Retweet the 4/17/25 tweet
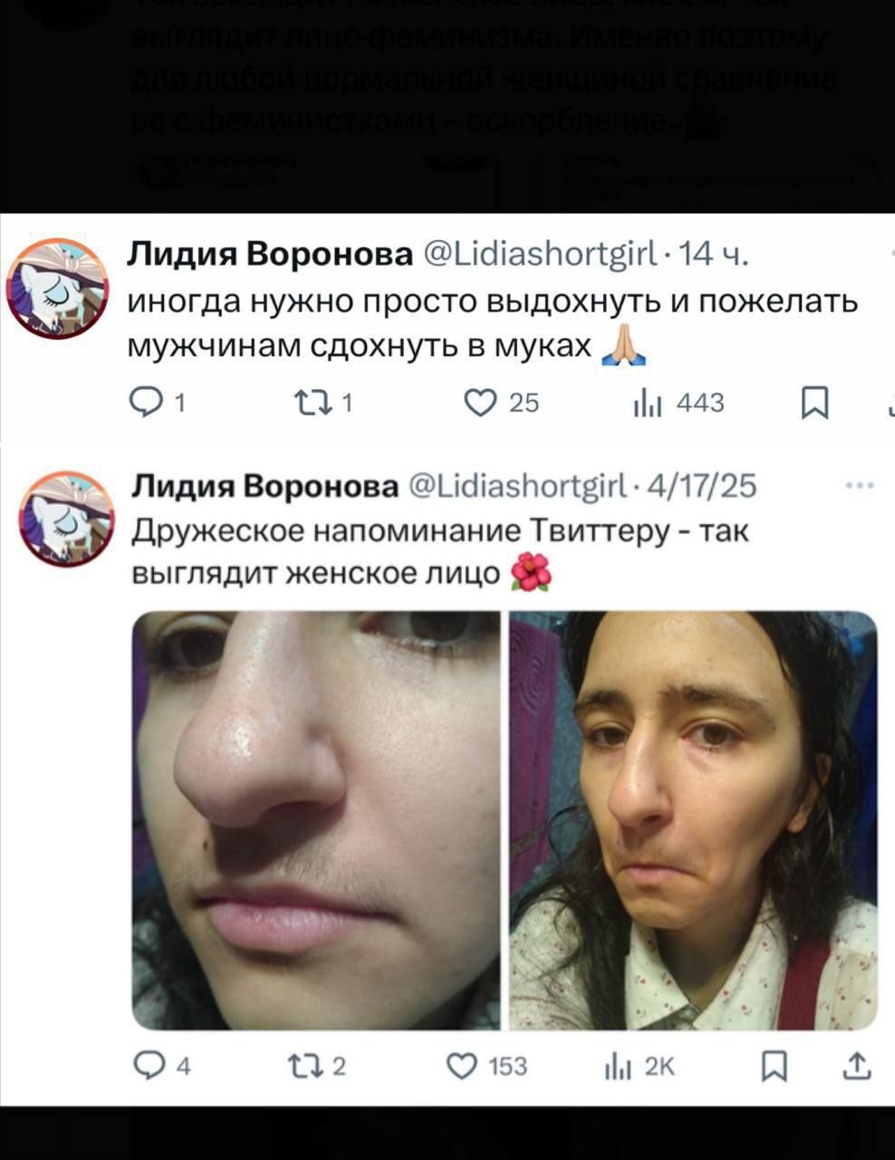Screen dimensions: 895x1160 pos(303,1067)
